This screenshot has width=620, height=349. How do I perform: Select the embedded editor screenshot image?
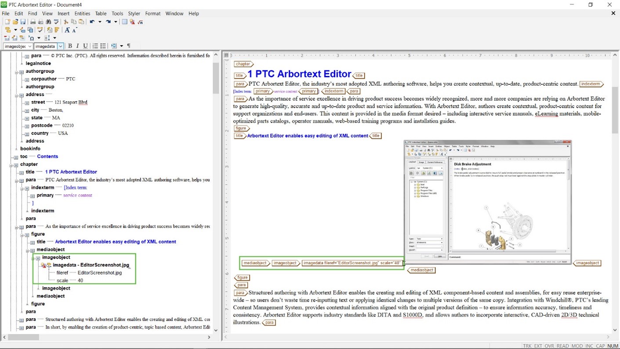click(488, 202)
